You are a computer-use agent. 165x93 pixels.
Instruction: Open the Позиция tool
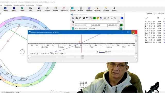tap(72, 9)
